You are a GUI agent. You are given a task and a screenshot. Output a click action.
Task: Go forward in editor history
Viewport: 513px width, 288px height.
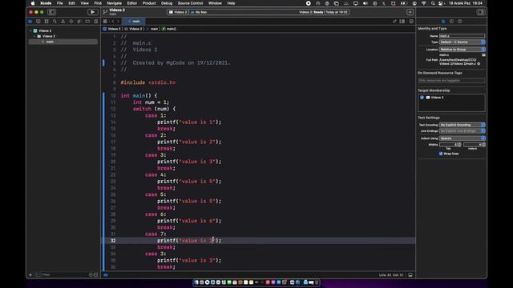(118, 22)
